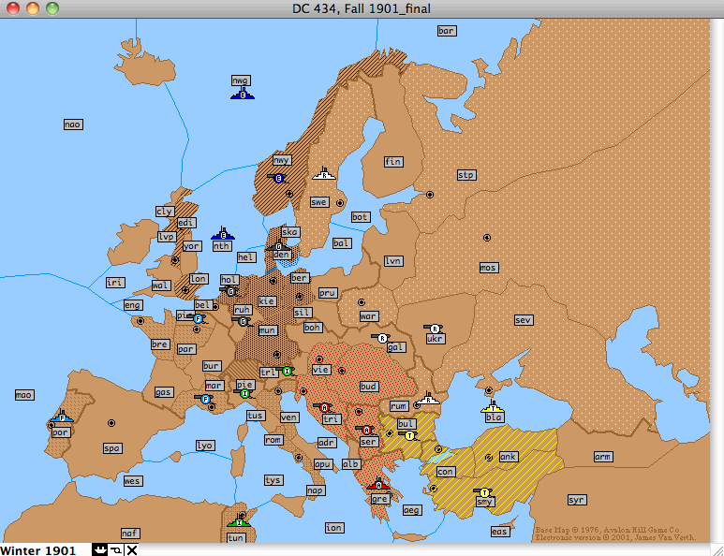This screenshot has width=724, height=556.
Task: Select the French army in Marseilles
Action: (205, 399)
